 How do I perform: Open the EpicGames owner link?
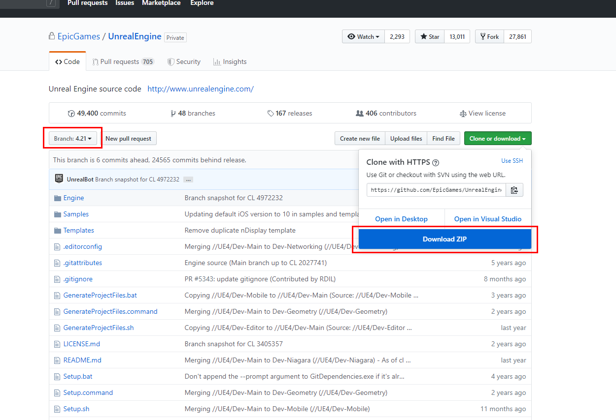79,36
